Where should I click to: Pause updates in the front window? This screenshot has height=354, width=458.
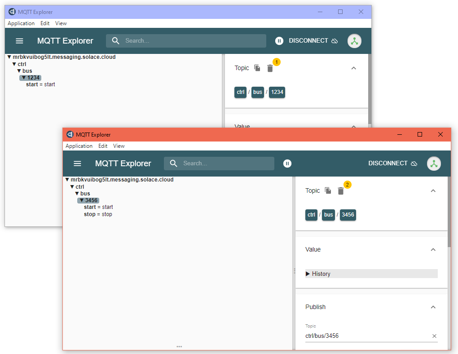point(287,164)
